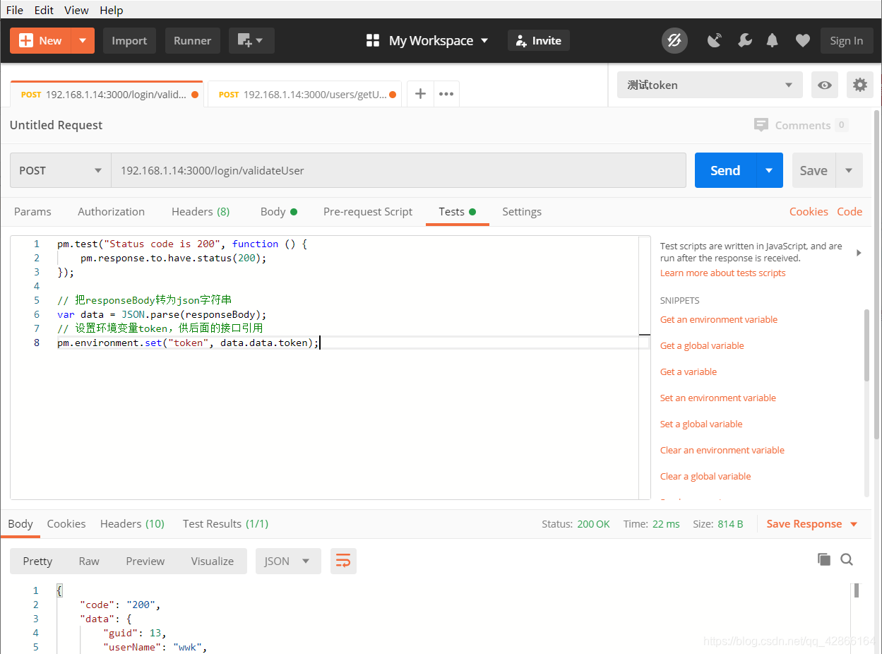This screenshot has width=882, height=654.
Task: Open the tab options ellipsis menu
Action: [x=446, y=94]
